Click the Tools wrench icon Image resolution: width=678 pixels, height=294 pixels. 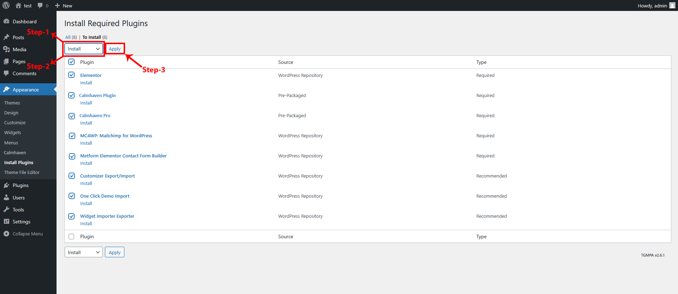(6, 210)
